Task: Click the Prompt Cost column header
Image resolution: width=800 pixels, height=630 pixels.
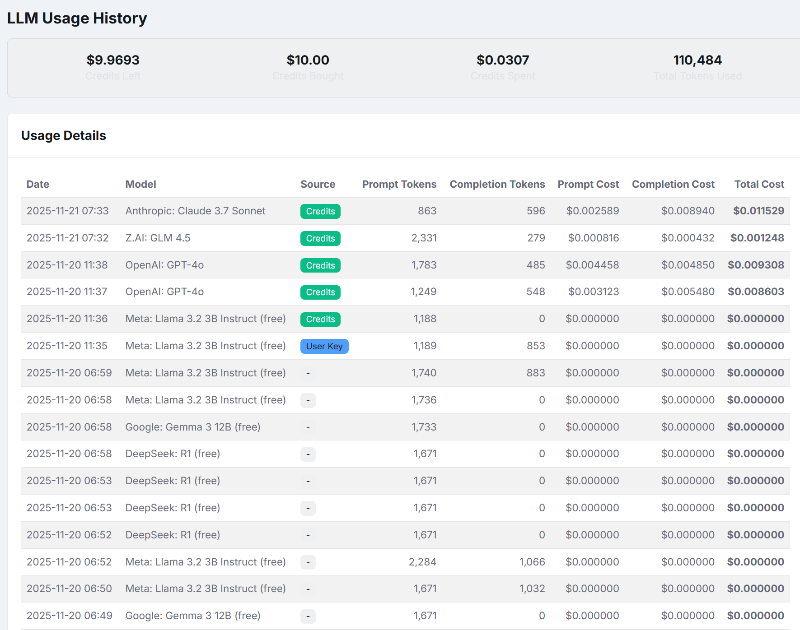Action: [588, 184]
